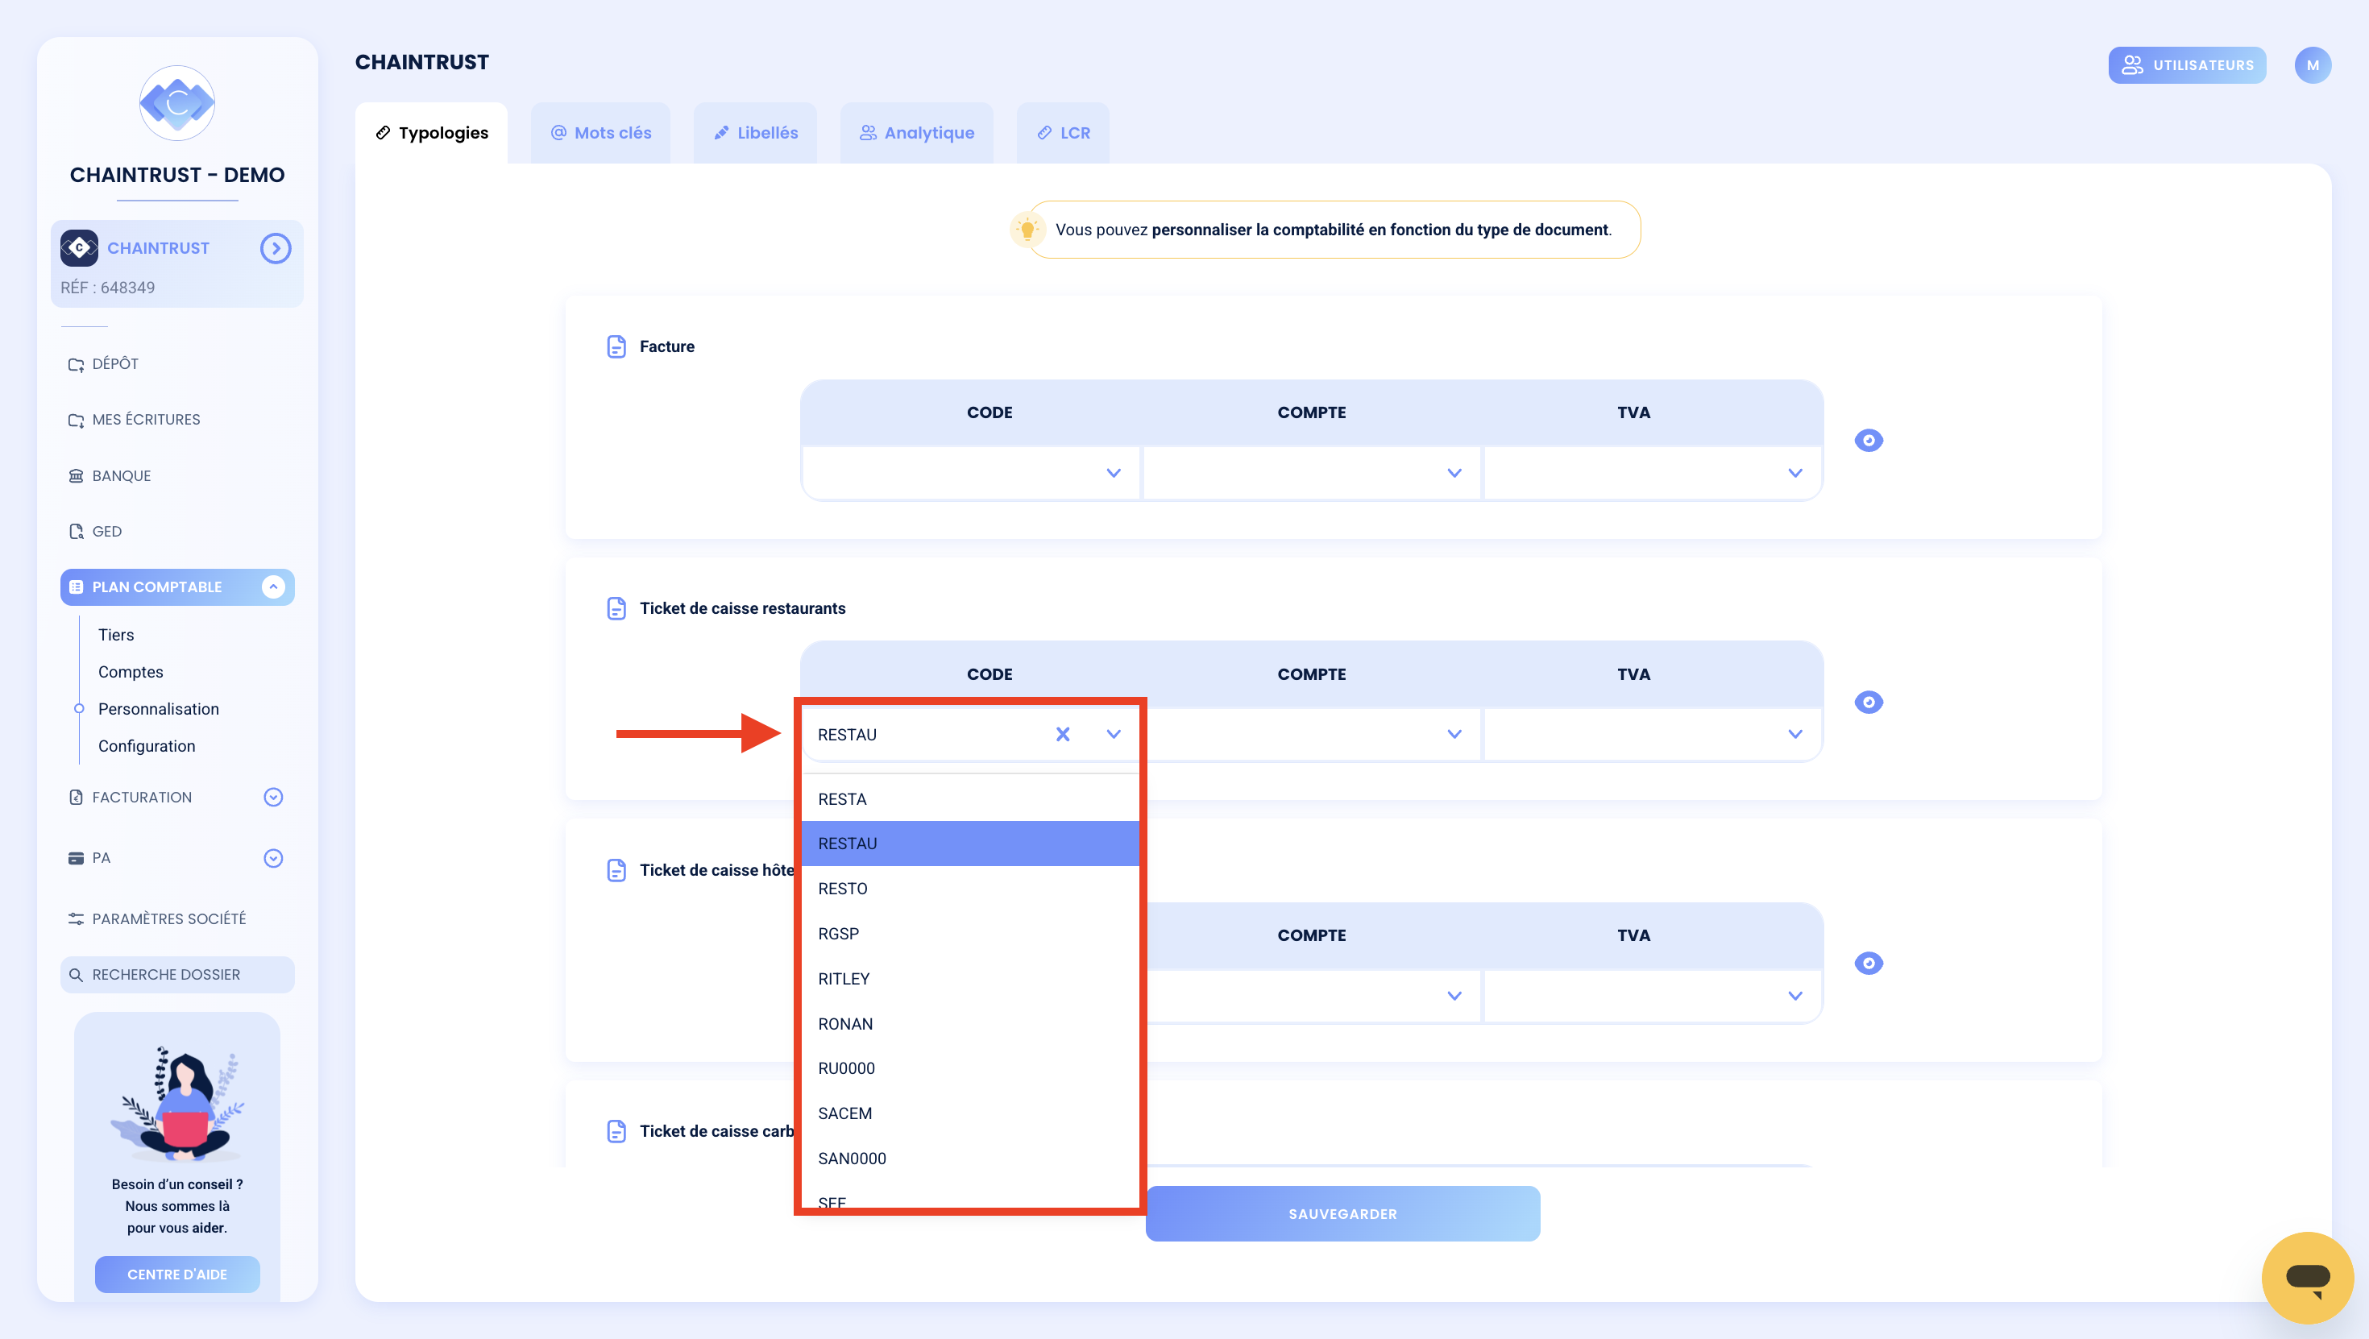Open Tiers under Plan comptable
The width and height of the screenshot is (2369, 1339).
[116, 635]
